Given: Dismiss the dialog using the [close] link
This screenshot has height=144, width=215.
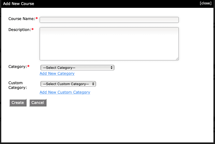Looking at the screenshot, I should tap(206, 3).
